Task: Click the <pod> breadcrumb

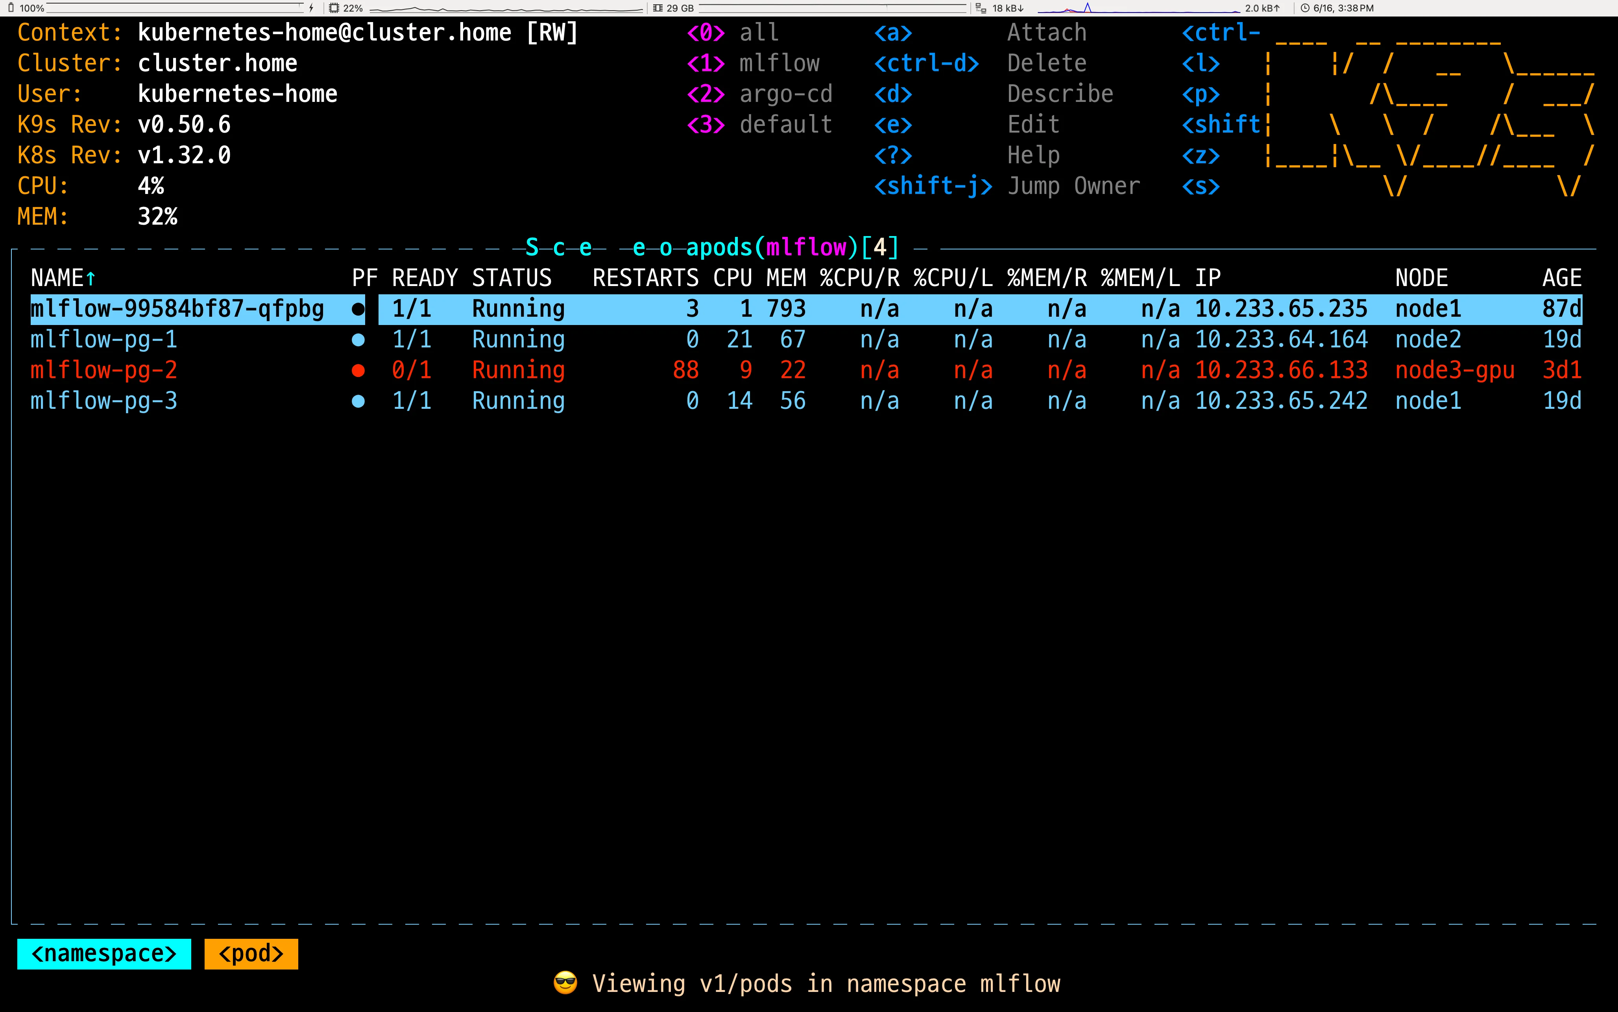Action: [x=251, y=953]
